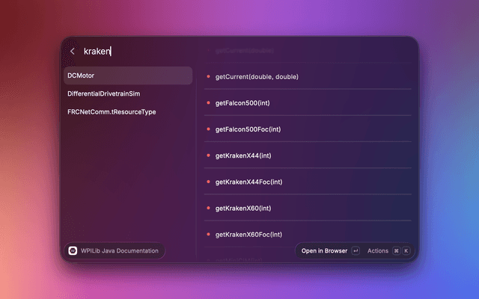Click getFalcon500Foc(int) method
This screenshot has height=299, width=479.
click(x=248, y=129)
